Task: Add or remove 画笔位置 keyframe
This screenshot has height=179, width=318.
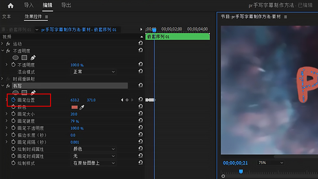Action: [x=127, y=100]
